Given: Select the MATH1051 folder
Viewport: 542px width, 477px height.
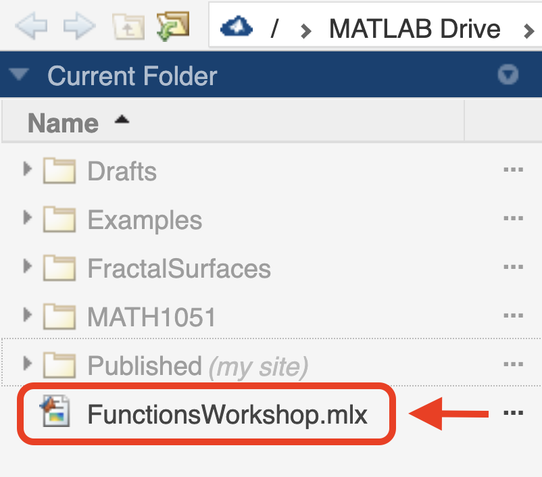Looking at the screenshot, I should click(151, 317).
